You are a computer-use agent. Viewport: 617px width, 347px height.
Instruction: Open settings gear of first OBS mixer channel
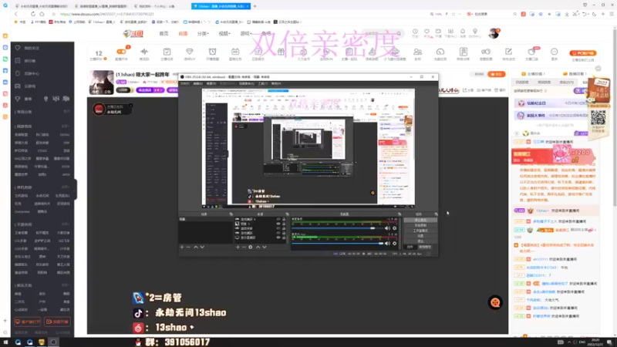(x=394, y=228)
